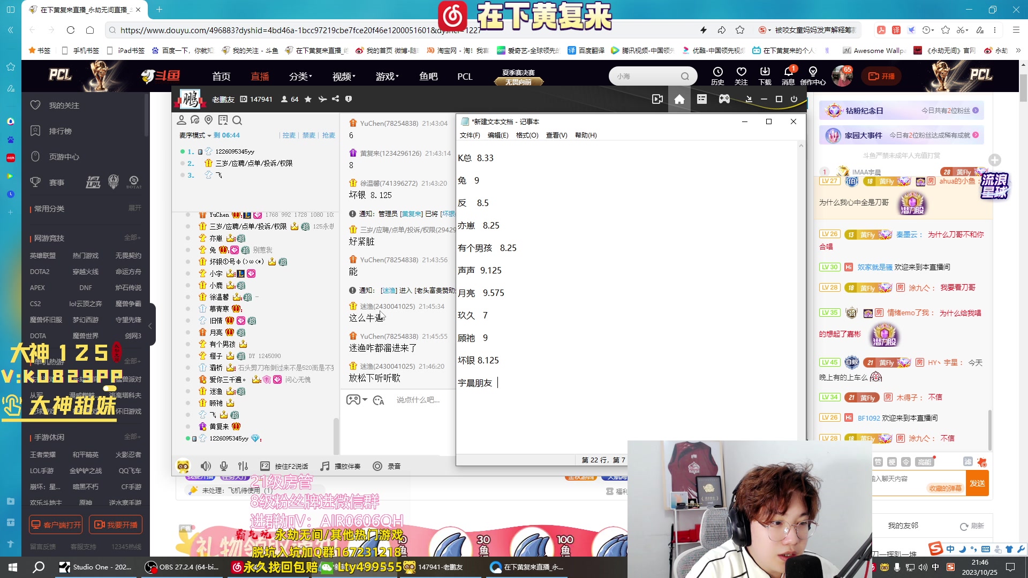Open Douyu 创作中心 icon

click(x=813, y=75)
